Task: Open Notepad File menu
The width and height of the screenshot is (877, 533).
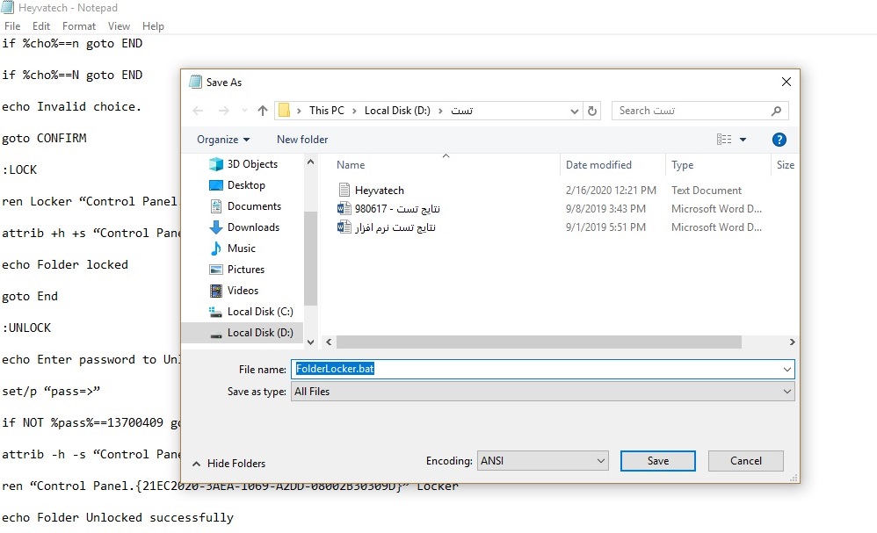Action: pos(12,26)
